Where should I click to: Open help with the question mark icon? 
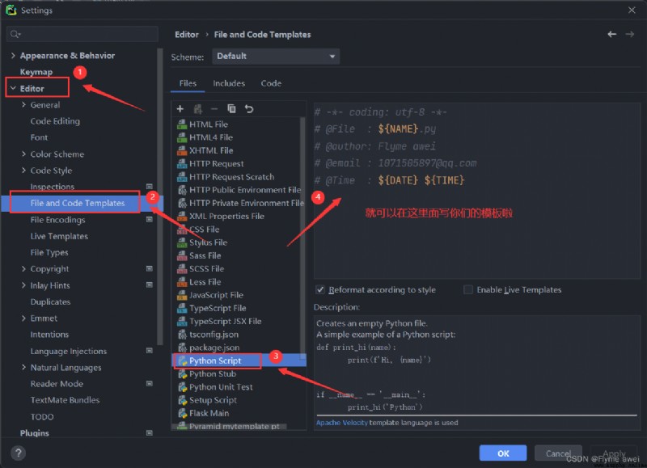18,453
